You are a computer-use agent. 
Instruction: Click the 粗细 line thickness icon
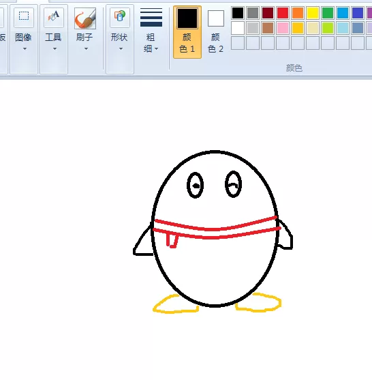click(151, 18)
